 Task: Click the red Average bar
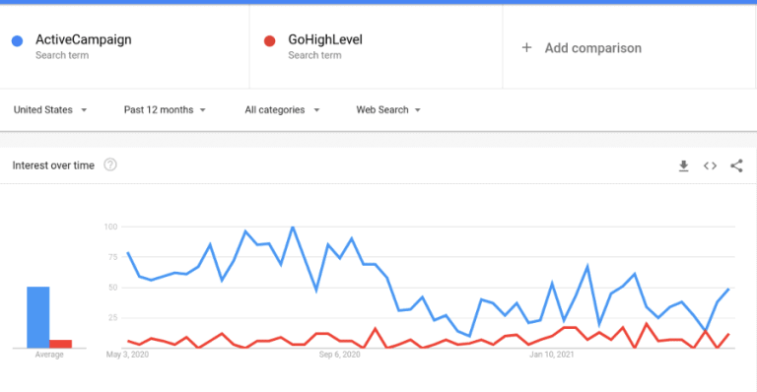60,344
